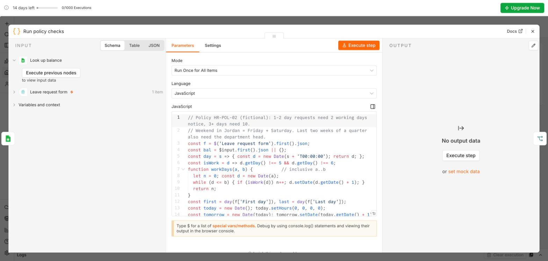Open the Settings tab
This screenshot has height=261, width=548.
pyautogui.click(x=213, y=46)
